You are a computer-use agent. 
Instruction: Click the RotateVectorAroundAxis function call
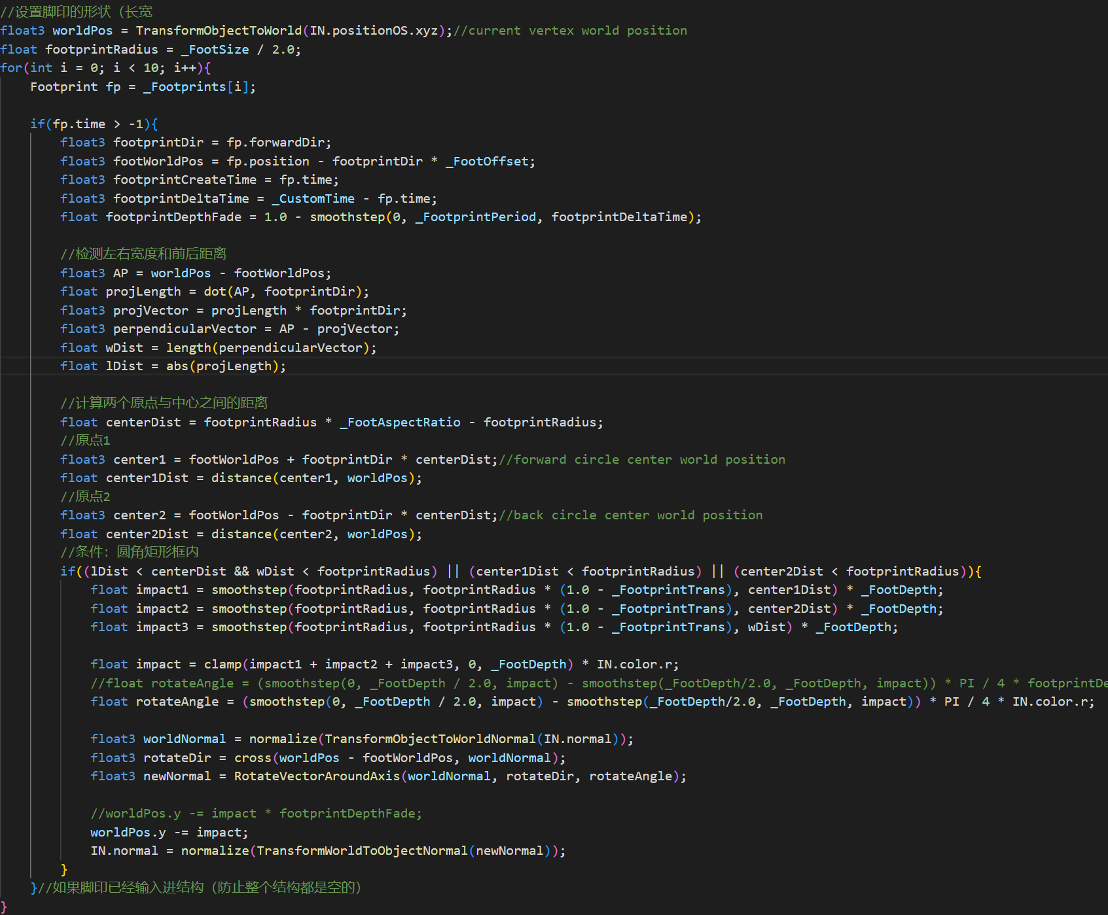317,776
